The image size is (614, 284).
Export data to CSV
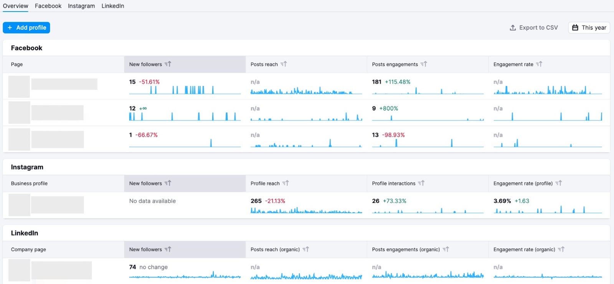[x=534, y=28]
